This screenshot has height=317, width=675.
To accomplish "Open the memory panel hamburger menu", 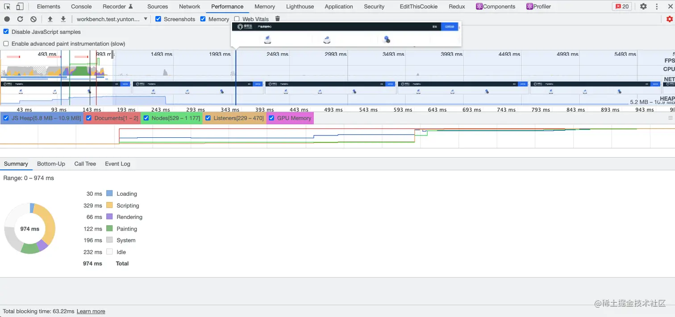I will tap(670, 118).
